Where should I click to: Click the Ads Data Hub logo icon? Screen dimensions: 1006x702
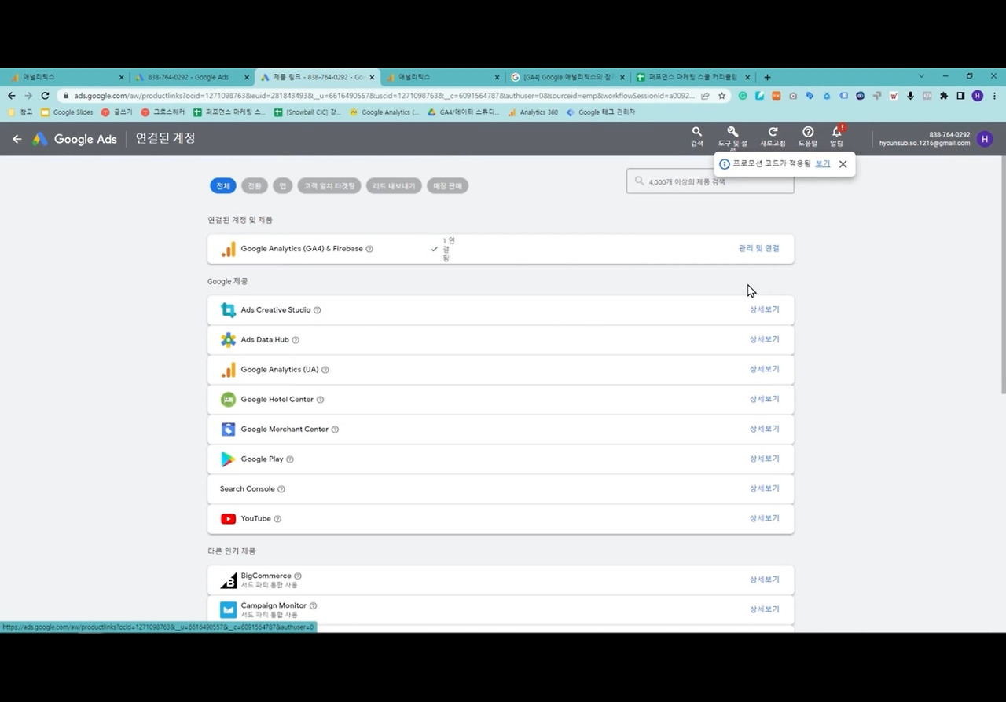[x=228, y=340]
